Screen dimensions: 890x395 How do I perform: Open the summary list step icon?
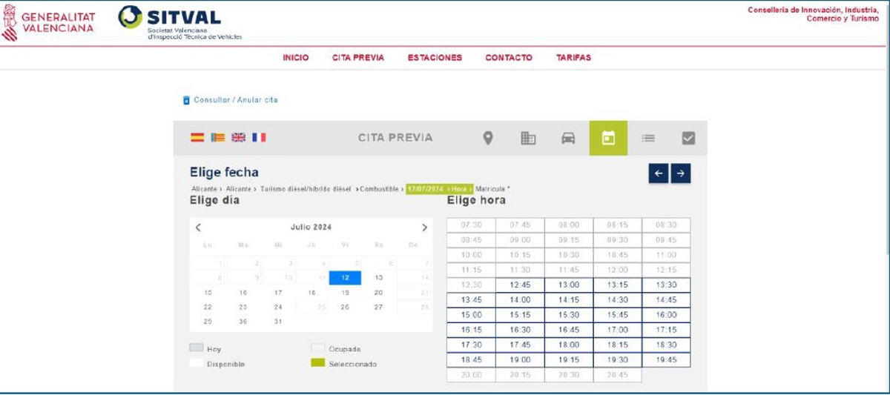tap(648, 138)
